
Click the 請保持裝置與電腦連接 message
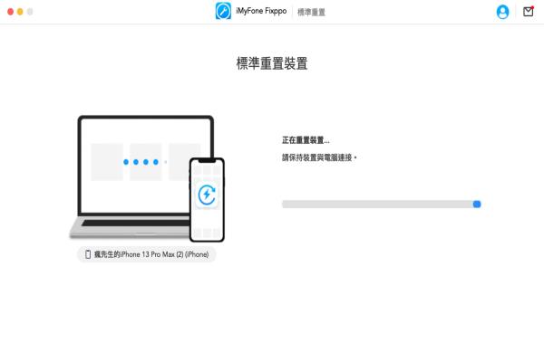point(319,157)
